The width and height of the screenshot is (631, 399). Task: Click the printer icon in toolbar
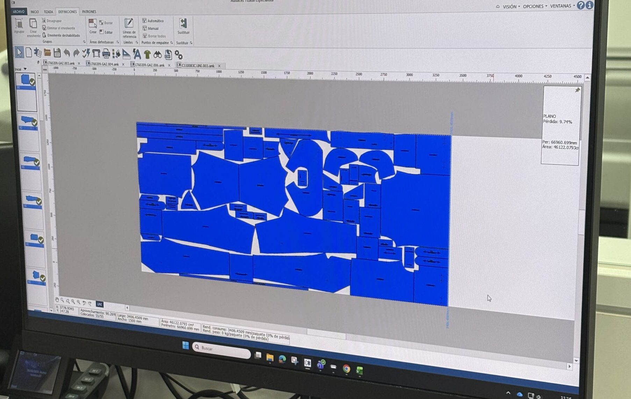[106, 54]
